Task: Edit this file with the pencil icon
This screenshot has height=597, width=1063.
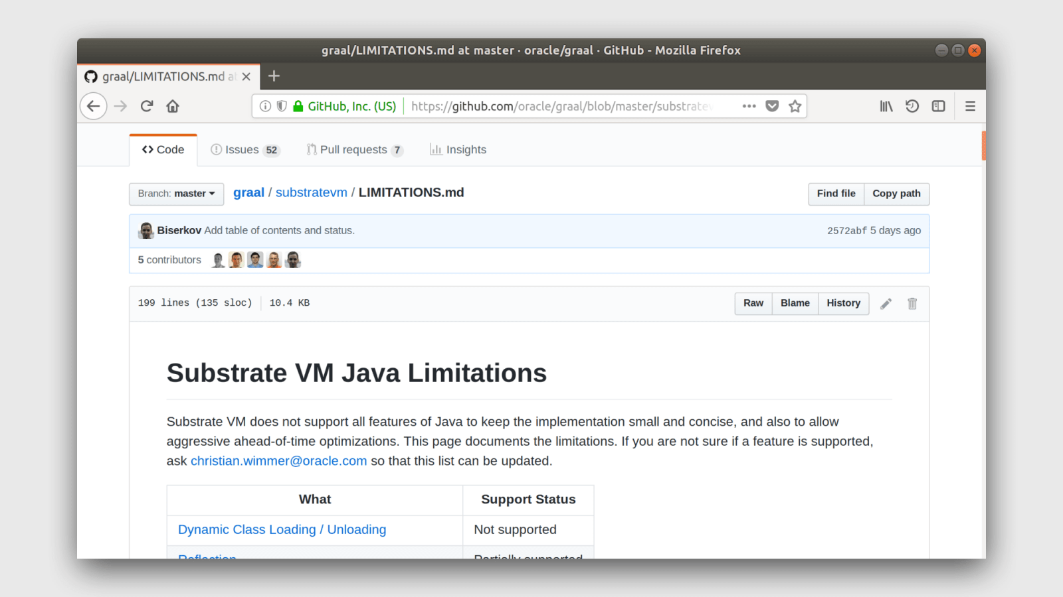Action: tap(886, 304)
